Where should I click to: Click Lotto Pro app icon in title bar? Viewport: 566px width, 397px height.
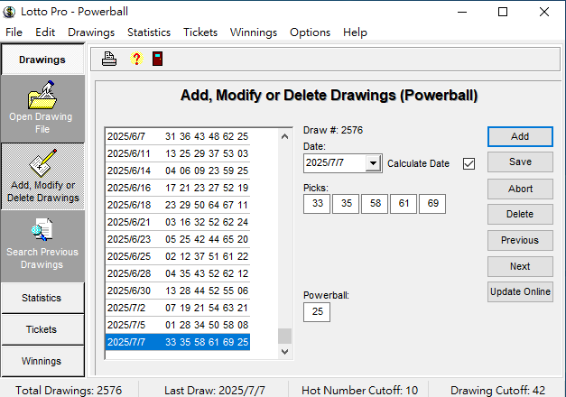coord(9,12)
